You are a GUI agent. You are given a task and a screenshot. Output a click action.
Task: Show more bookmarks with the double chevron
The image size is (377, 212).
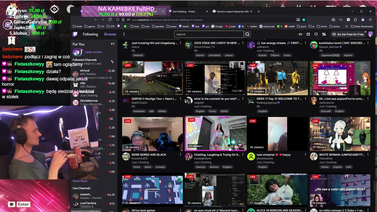tap(347, 26)
